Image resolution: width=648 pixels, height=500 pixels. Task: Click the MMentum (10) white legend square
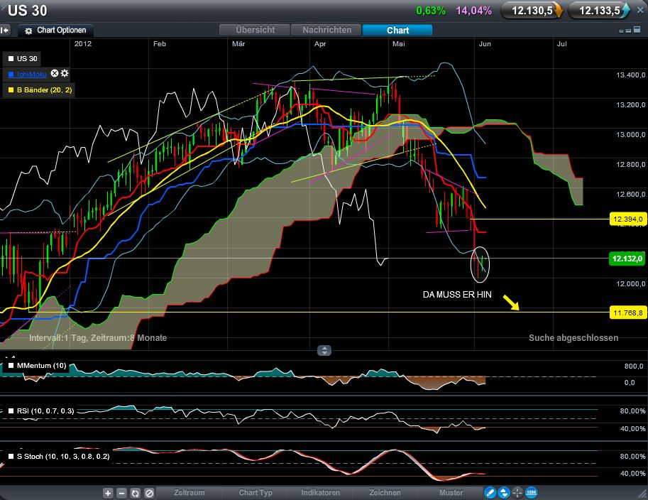coord(11,366)
